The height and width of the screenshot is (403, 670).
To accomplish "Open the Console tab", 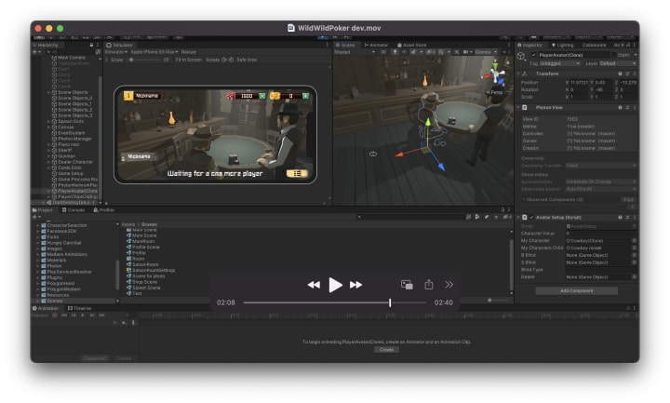I will (x=74, y=209).
